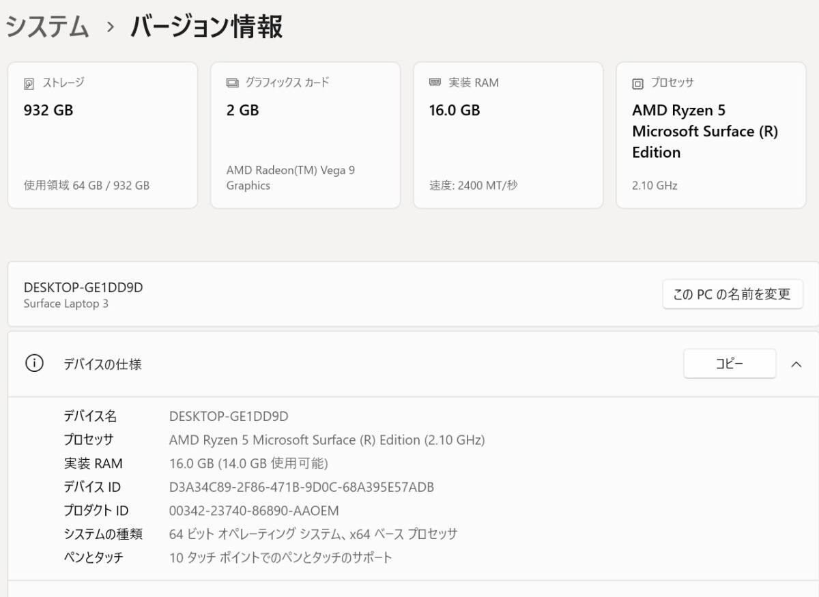Click the Surface Laptop 3 model label

[x=66, y=304]
